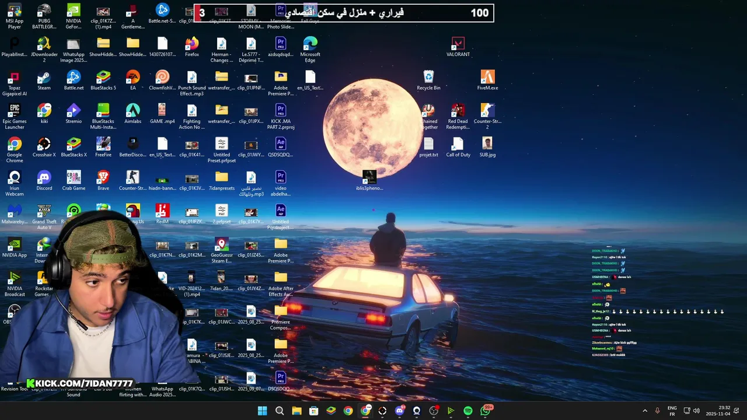747x420 pixels.
Task: Switch to Spotify in the taskbar
Action: point(468,411)
